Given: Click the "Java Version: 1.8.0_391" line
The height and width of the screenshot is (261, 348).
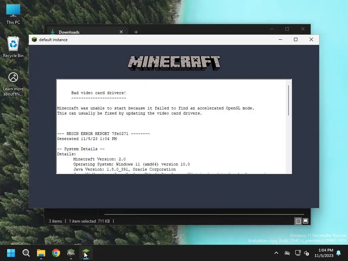Looking at the screenshot, I should tap(124, 169).
